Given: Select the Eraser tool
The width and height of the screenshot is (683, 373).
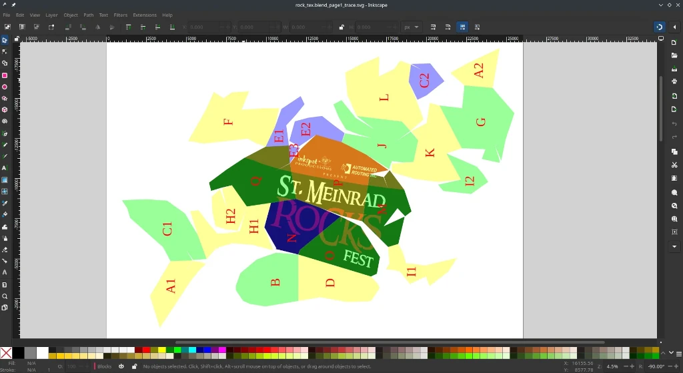Looking at the screenshot, I should pos(5,250).
